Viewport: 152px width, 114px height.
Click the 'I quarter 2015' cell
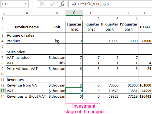pyautogui.click(x=74, y=27)
